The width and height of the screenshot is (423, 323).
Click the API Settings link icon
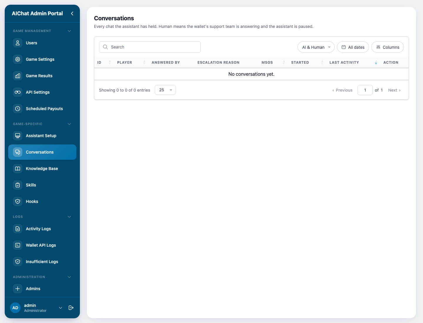pyautogui.click(x=18, y=92)
